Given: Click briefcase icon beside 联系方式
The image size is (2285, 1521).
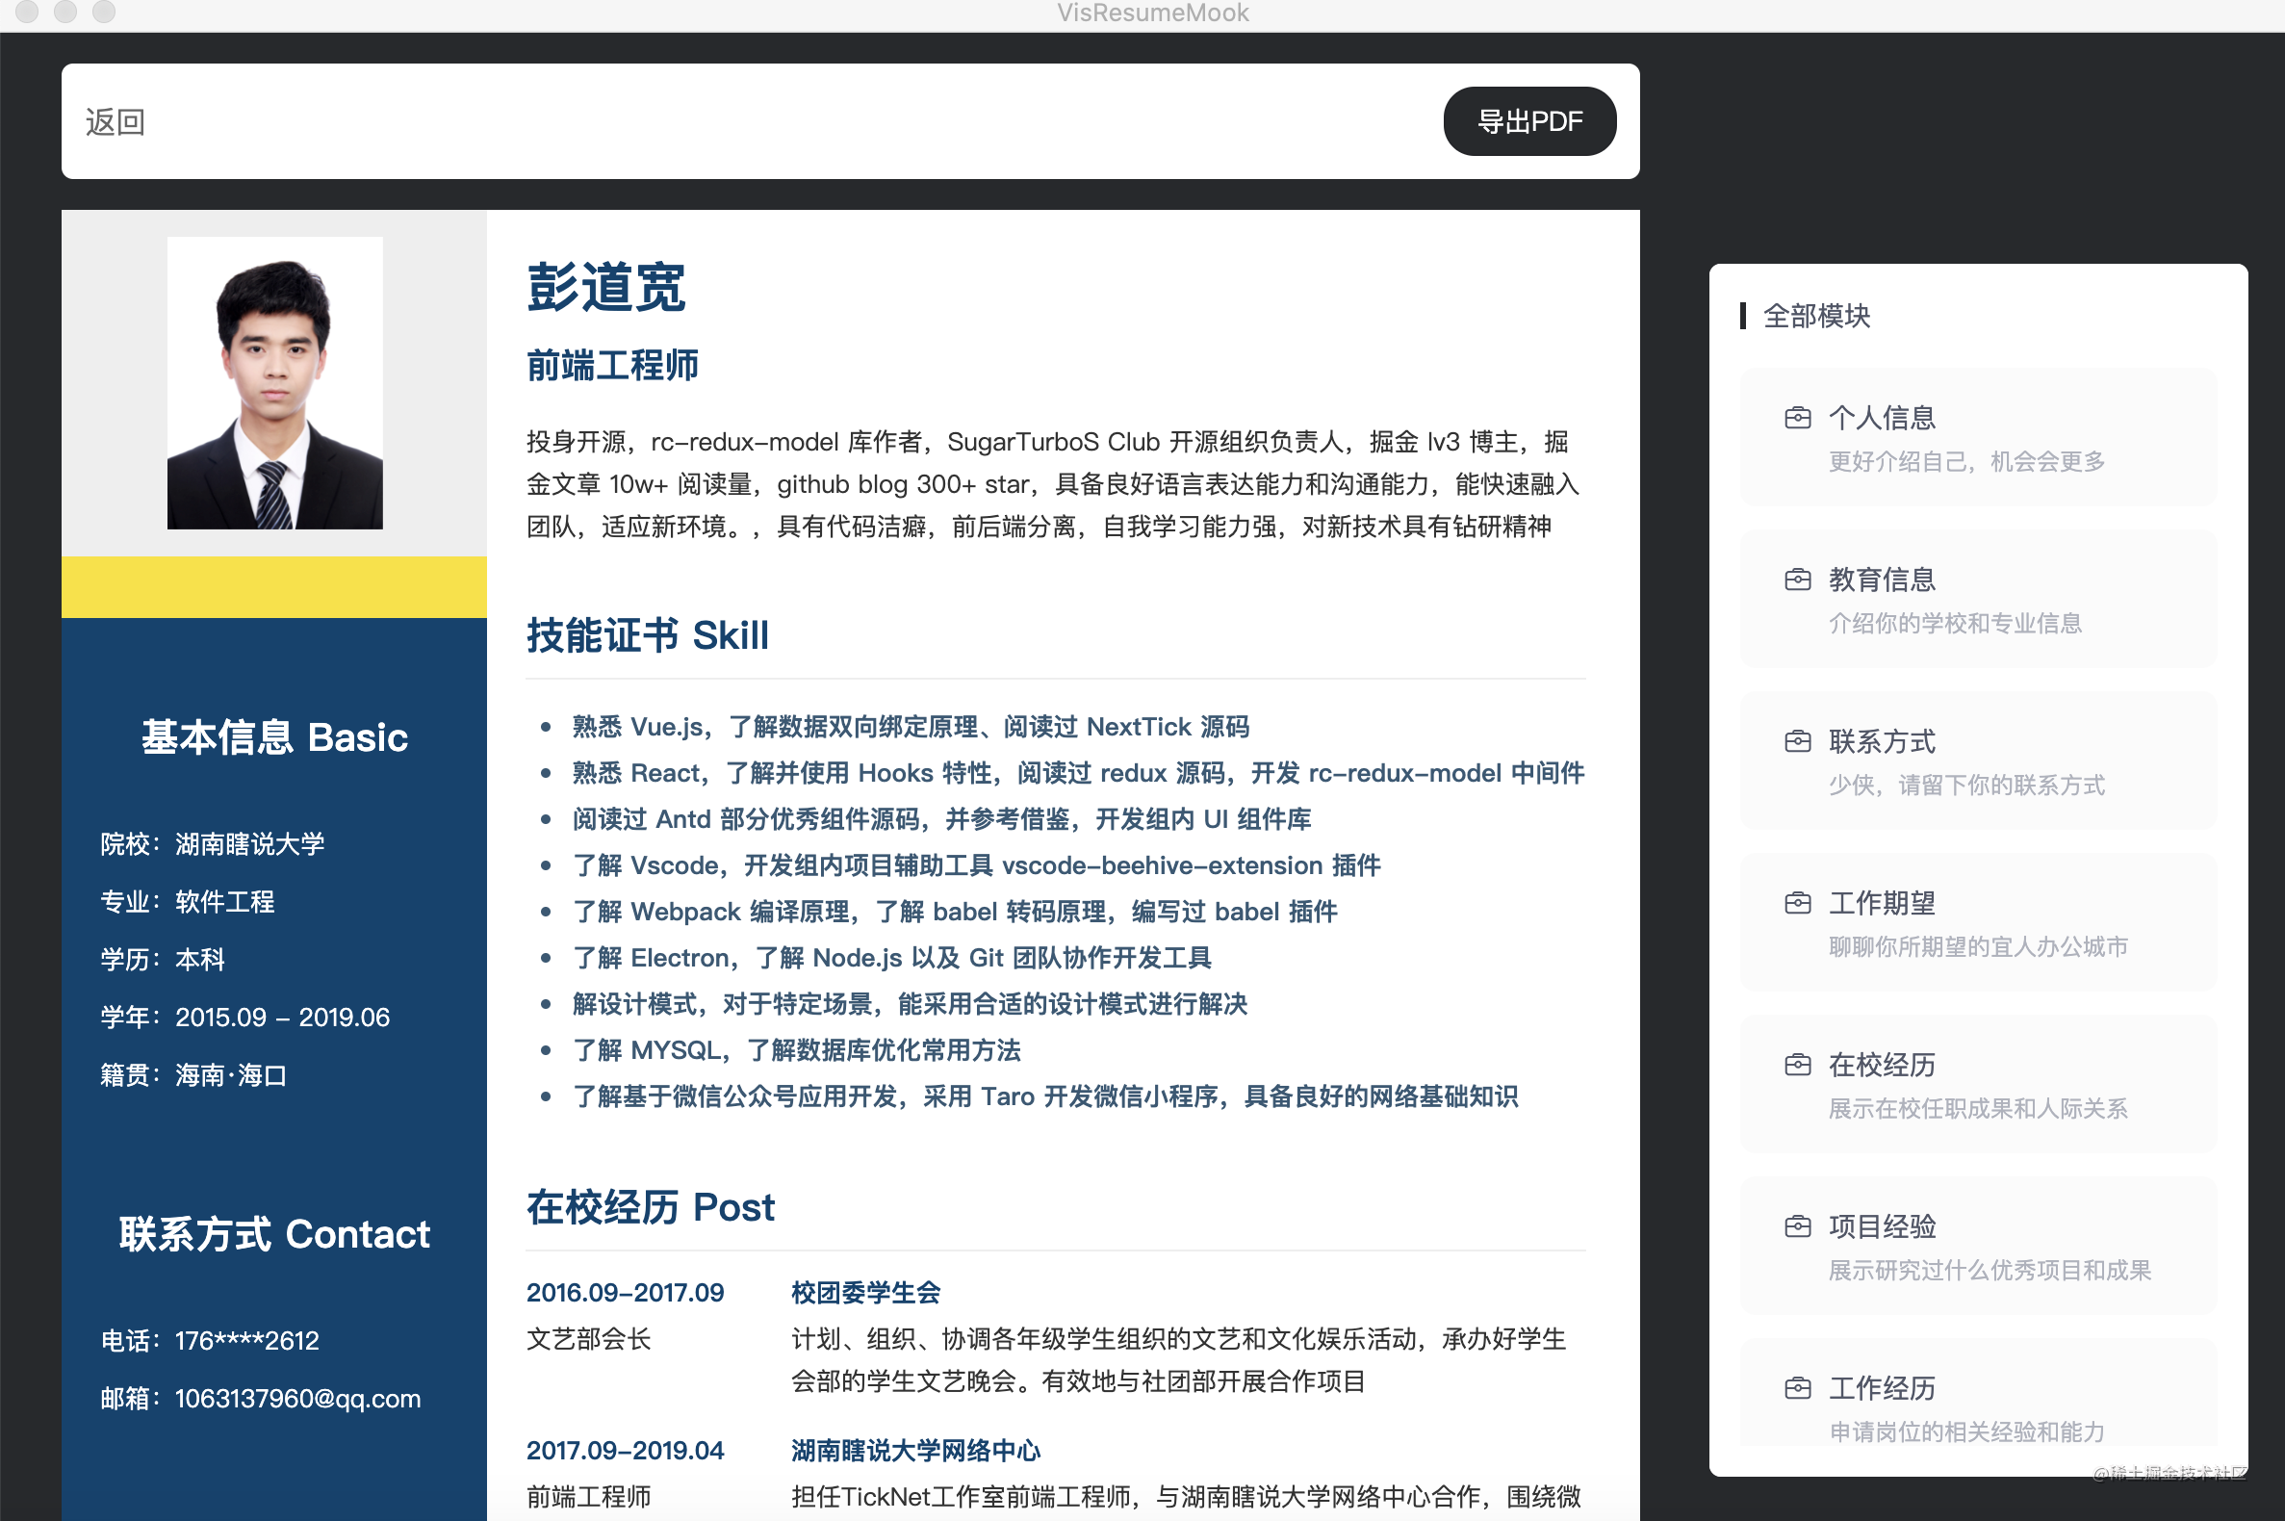Looking at the screenshot, I should point(1797,742).
